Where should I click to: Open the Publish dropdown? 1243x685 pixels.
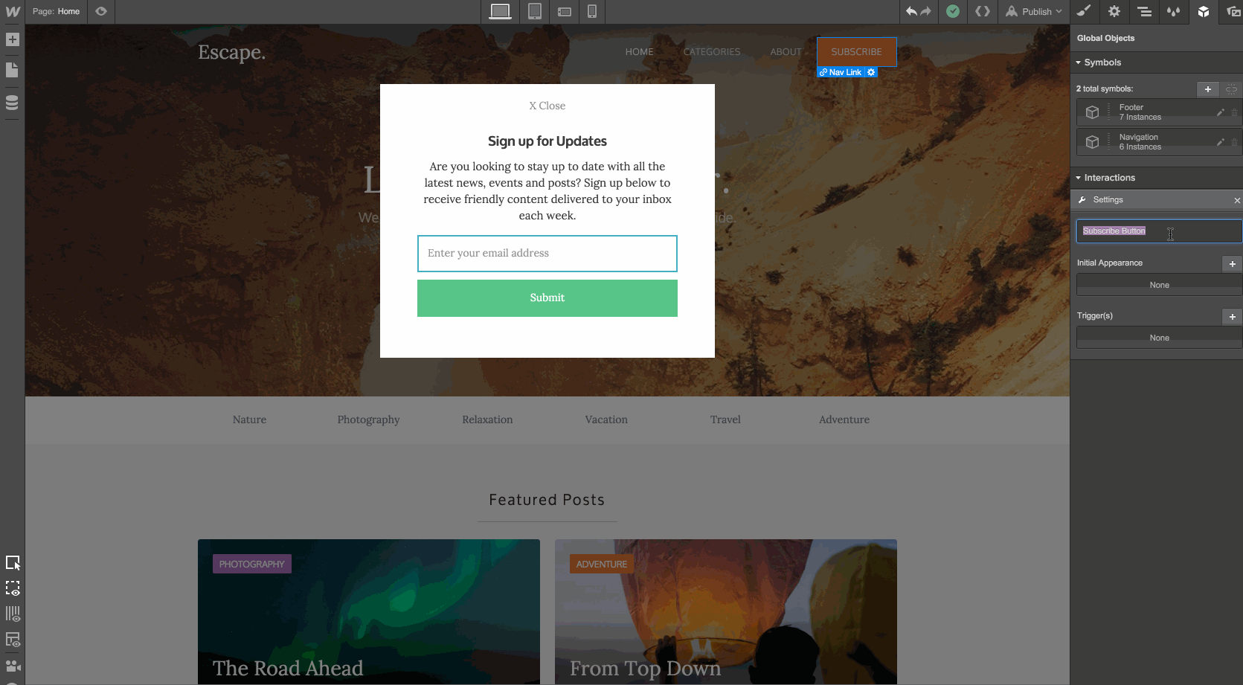[1034, 11]
